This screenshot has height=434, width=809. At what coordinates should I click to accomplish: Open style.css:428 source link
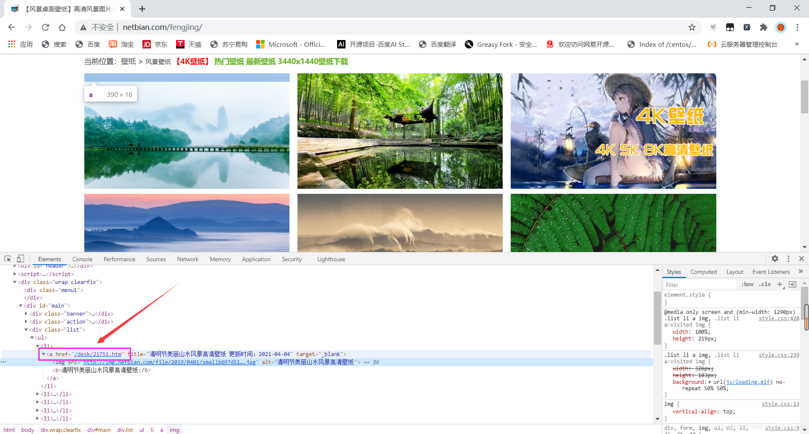(779, 319)
